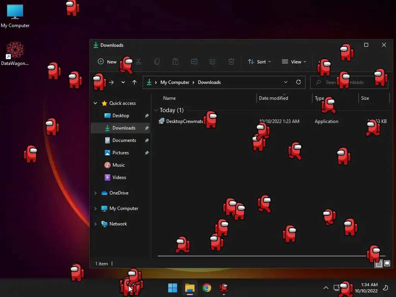Viewport: 396px width, 297px height.
Task: Click the Copy toolbar icon
Action: (x=157, y=61)
